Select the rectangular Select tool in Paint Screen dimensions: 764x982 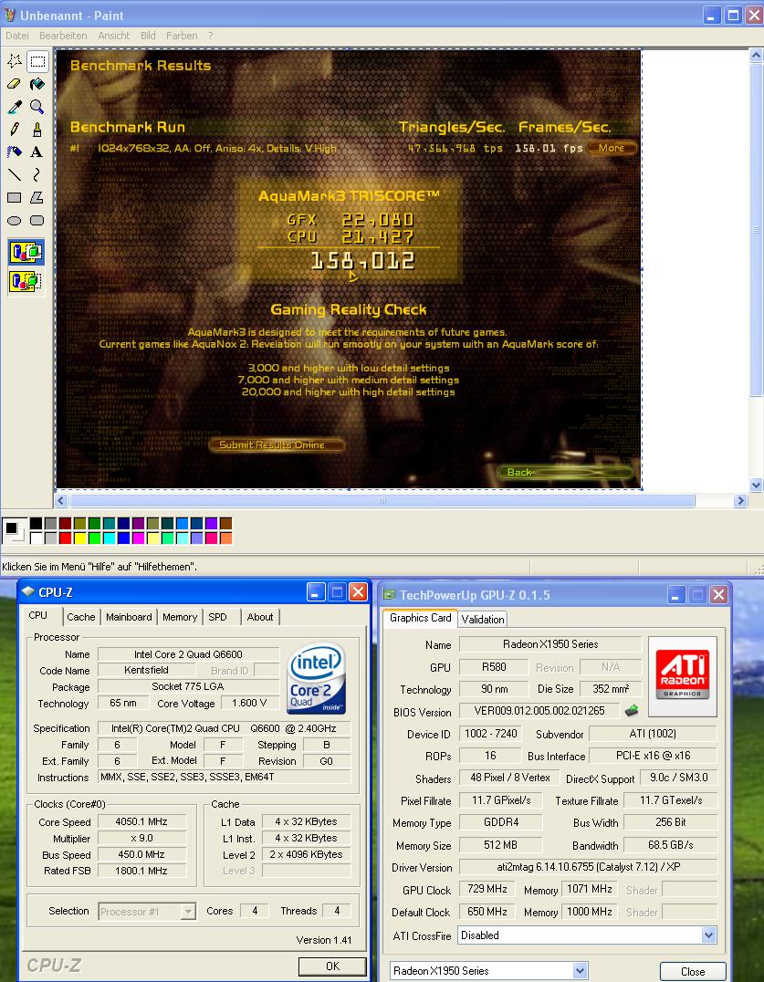coord(37,61)
